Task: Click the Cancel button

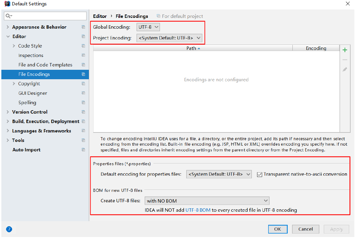Action: [306, 229]
